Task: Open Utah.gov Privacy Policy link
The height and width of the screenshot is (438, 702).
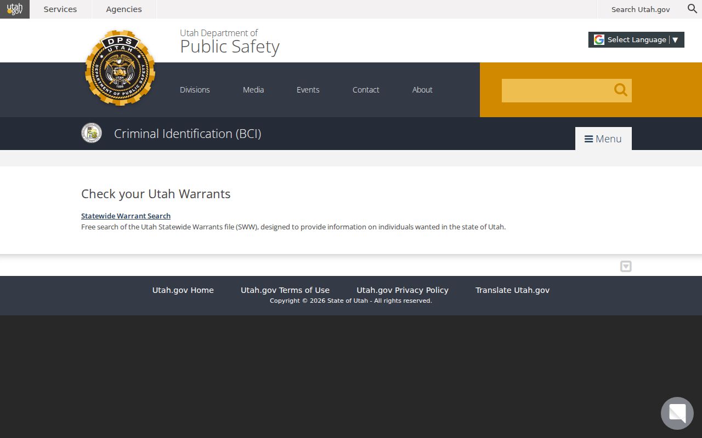Action: pyautogui.click(x=403, y=290)
